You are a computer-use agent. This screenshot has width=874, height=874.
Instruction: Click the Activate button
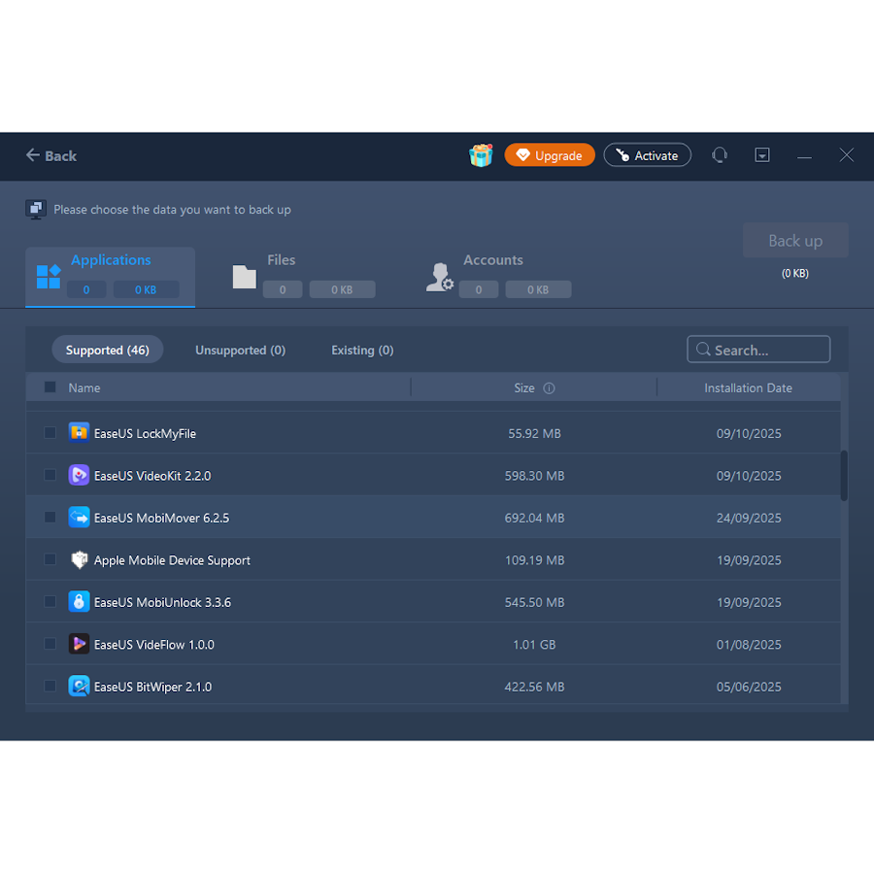647,155
